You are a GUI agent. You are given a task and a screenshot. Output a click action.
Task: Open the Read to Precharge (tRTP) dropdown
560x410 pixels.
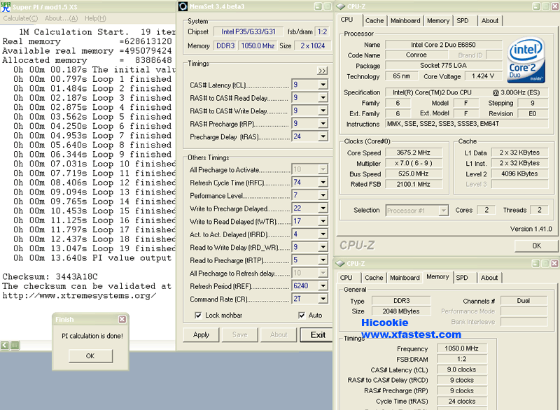tap(323, 260)
